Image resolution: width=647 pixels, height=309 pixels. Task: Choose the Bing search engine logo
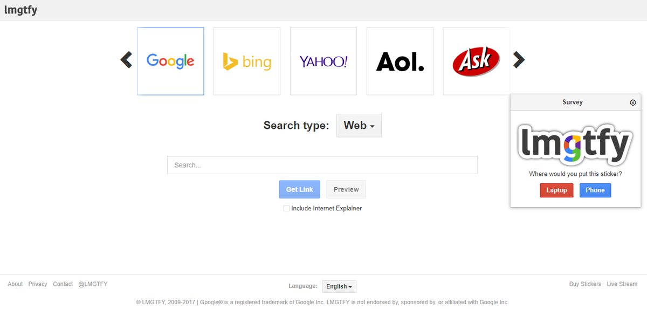tap(247, 61)
